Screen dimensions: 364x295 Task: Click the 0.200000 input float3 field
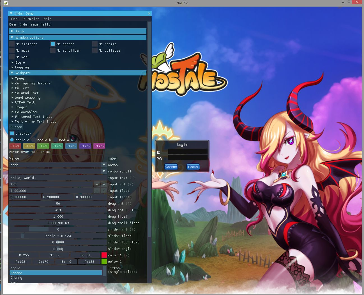tap(57, 197)
